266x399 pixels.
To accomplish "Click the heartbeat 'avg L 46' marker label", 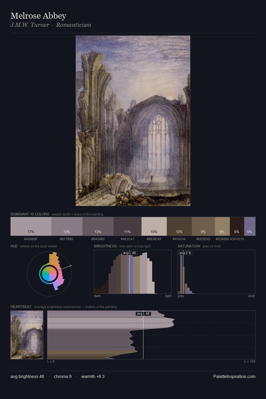I will point(143,314).
